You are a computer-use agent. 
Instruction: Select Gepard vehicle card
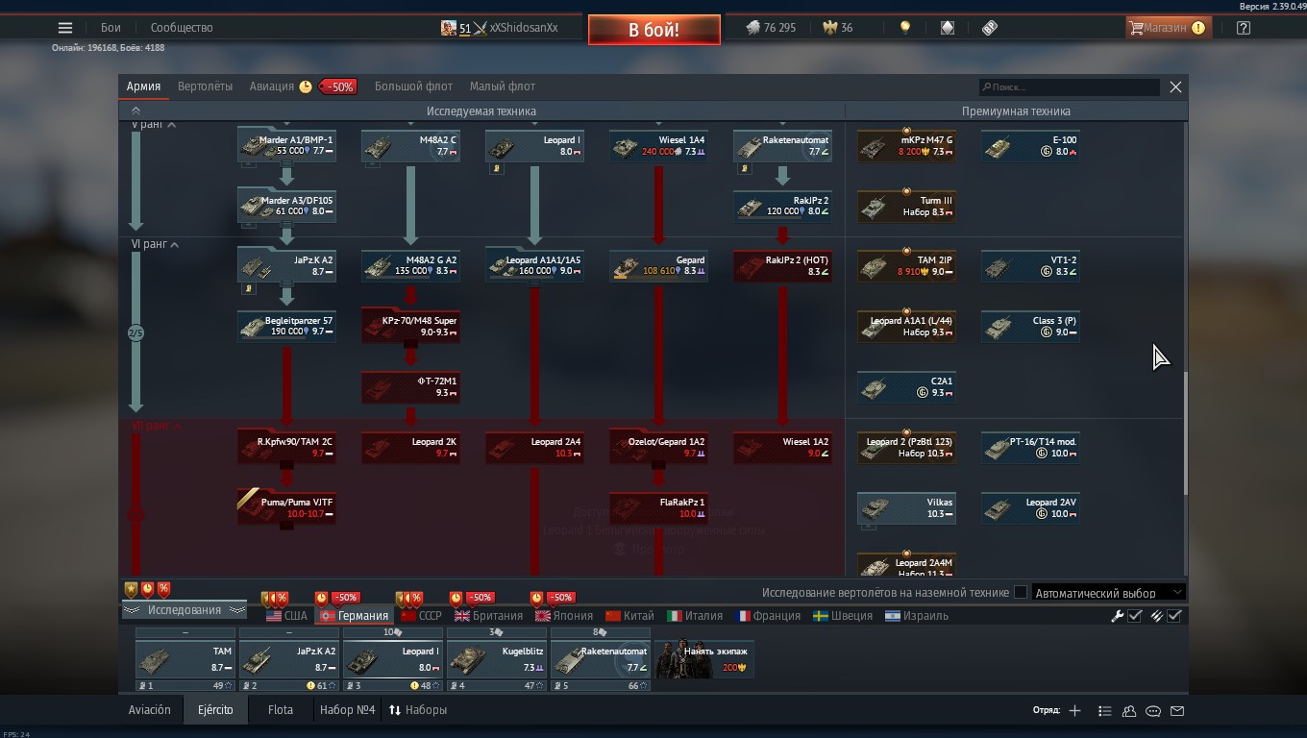[658, 266]
